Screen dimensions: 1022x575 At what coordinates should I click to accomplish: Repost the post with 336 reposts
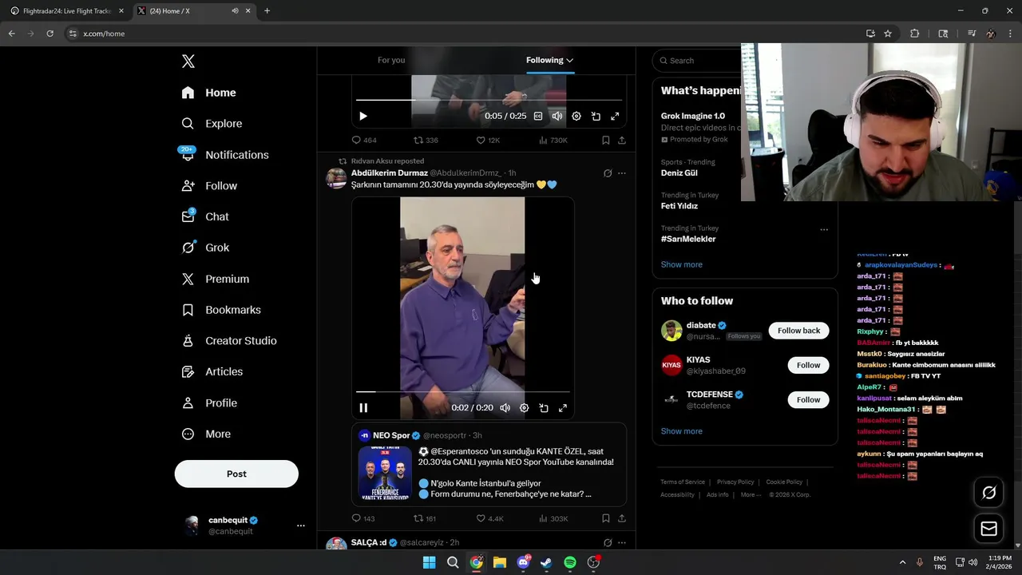[426, 140]
